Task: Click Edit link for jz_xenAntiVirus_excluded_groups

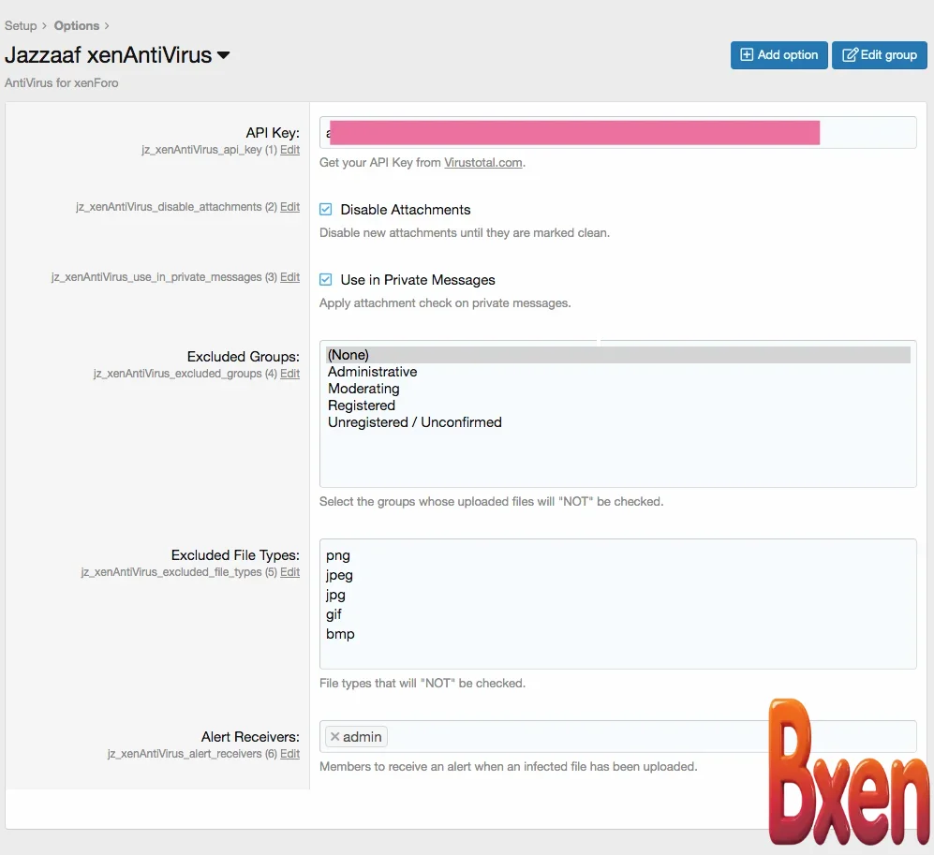Action: [290, 374]
